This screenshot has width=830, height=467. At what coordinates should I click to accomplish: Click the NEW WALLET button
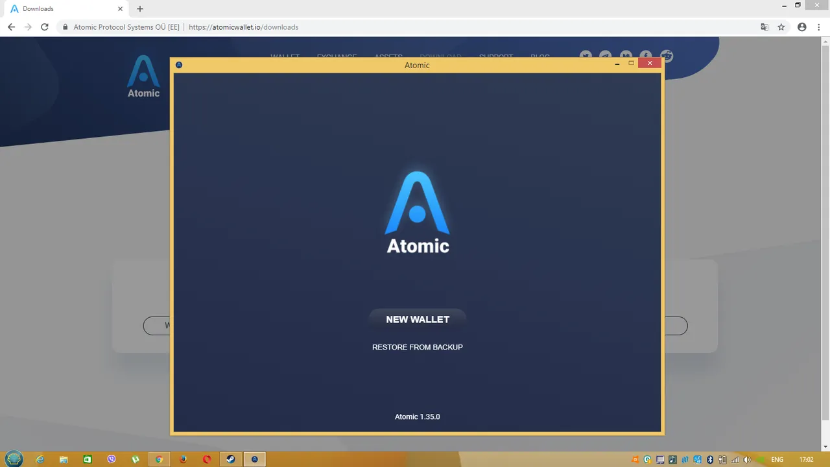[418, 319]
